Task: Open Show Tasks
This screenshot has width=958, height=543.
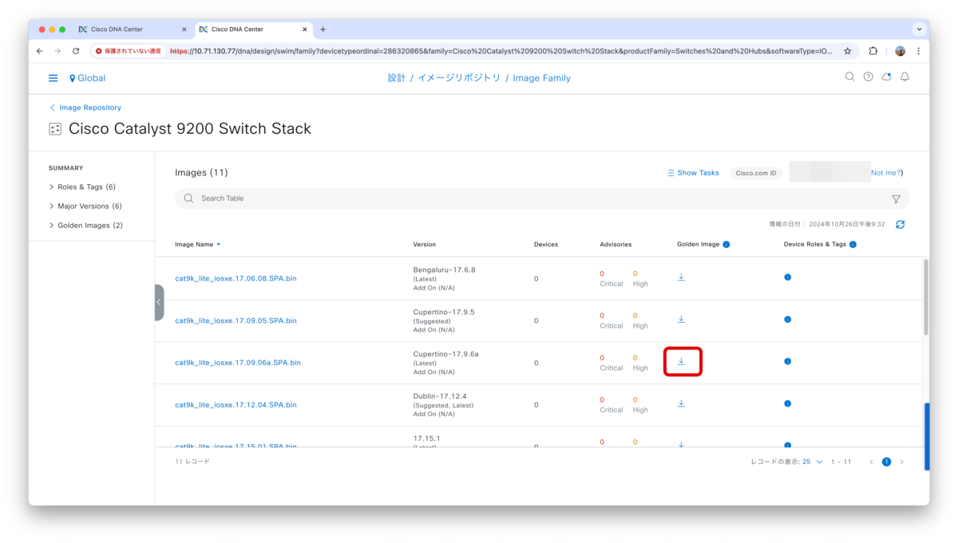Action: 693,173
